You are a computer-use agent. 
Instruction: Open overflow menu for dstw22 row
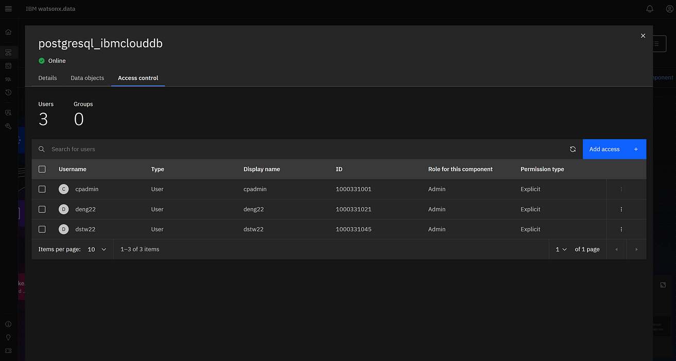click(x=621, y=229)
